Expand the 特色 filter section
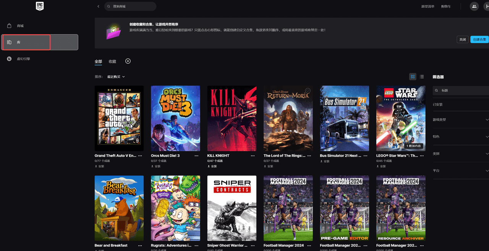Screen dimensions: 489x251 [x=460, y=136]
